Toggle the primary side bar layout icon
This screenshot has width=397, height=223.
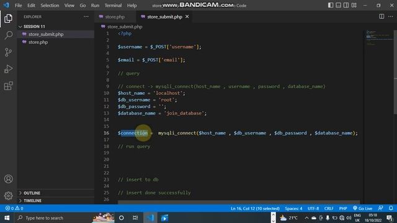click(331, 5)
